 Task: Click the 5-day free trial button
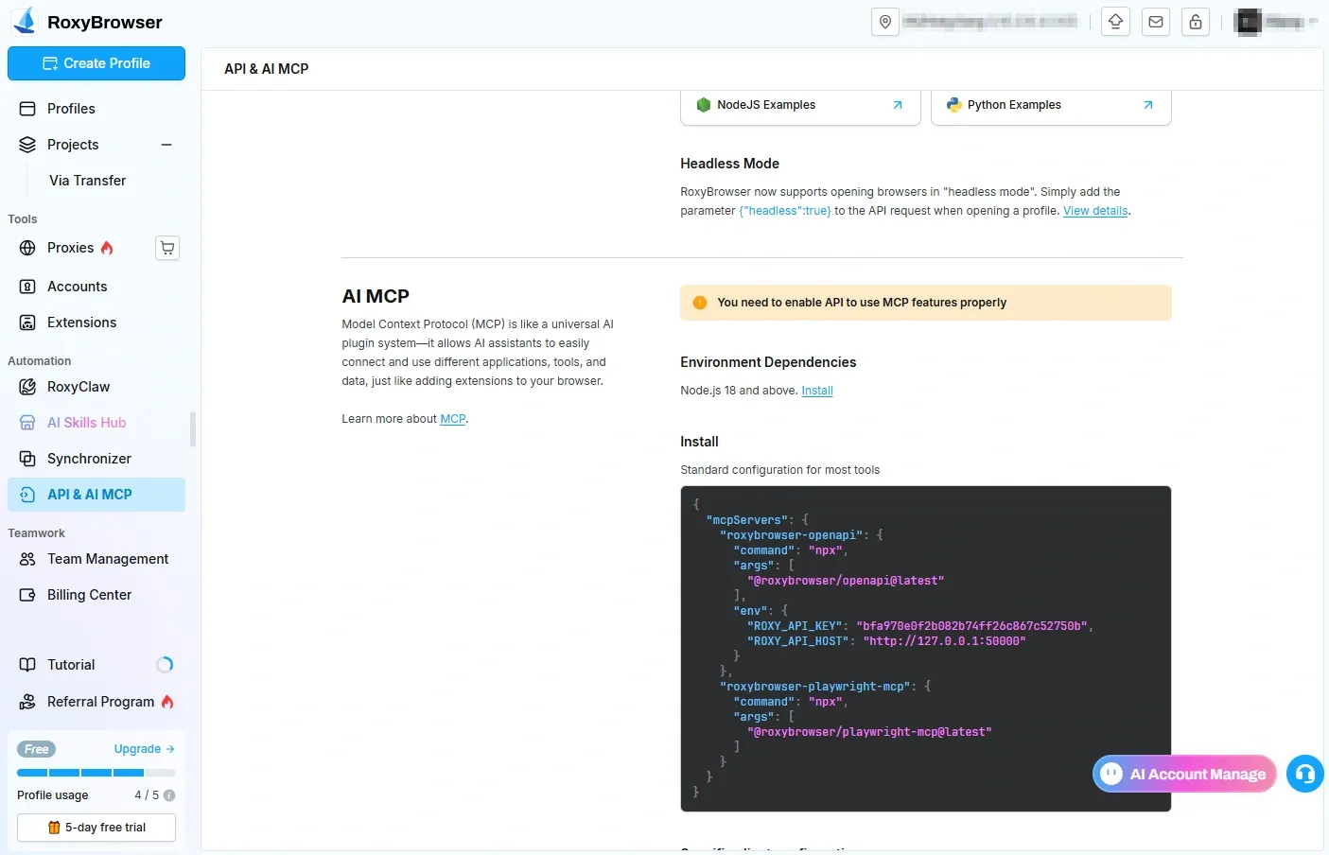96,828
